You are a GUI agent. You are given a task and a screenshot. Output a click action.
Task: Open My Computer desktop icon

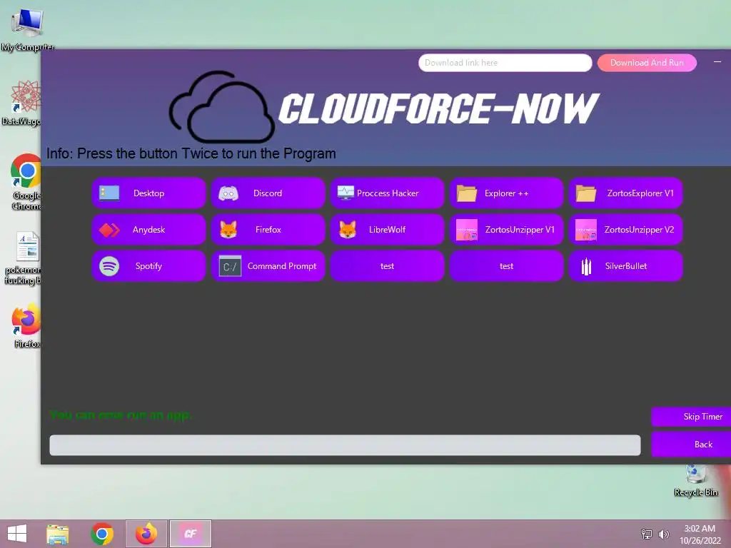pyautogui.click(x=27, y=29)
